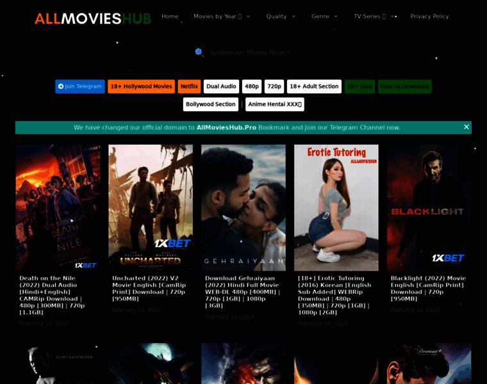Click the February 12, 2022 date under Blacklight
487x384 pixels.
(415, 310)
